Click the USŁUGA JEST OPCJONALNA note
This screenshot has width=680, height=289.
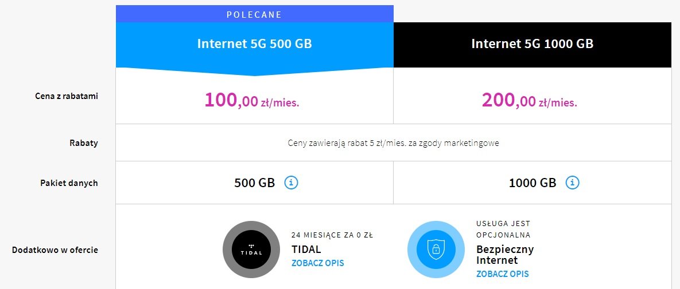[503, 229]
